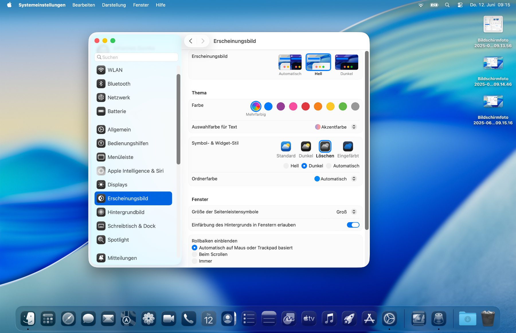Go back with the back arrow button

(x=191, y=41)
